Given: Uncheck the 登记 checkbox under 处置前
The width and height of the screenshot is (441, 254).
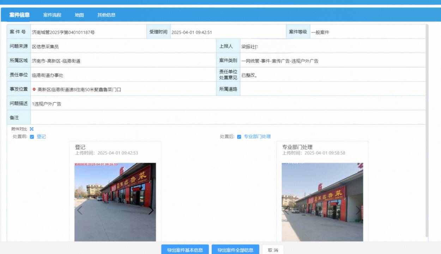Looking at the screenshot, I should [32, 137].
